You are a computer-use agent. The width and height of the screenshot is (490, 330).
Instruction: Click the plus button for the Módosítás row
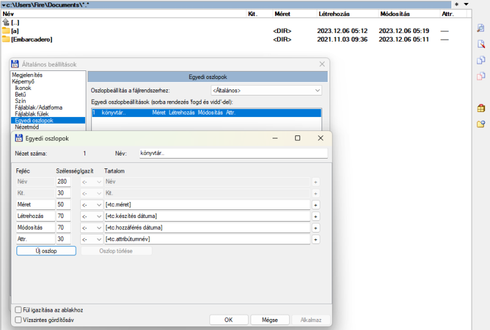coord(315,228)
